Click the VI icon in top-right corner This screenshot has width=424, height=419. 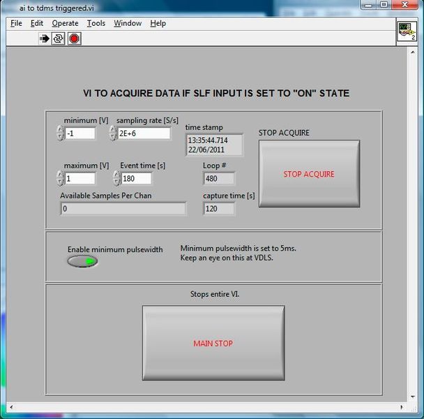(407, 31)
